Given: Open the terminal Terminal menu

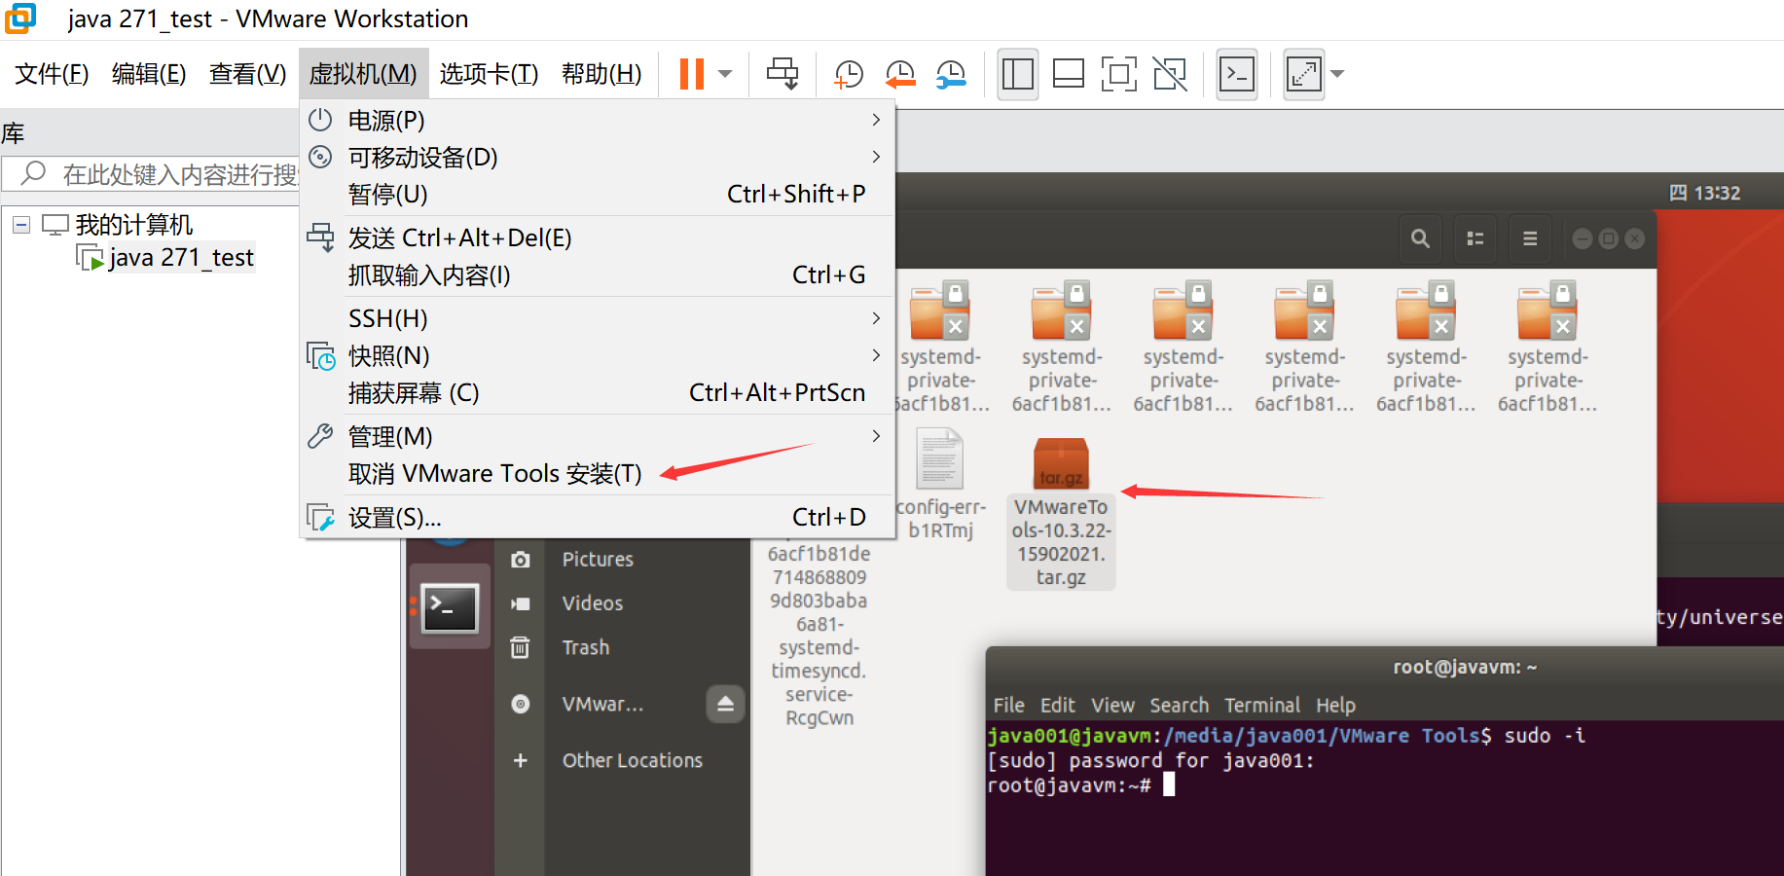Looking at the screenshot, I should click(x=1261, y=706).
